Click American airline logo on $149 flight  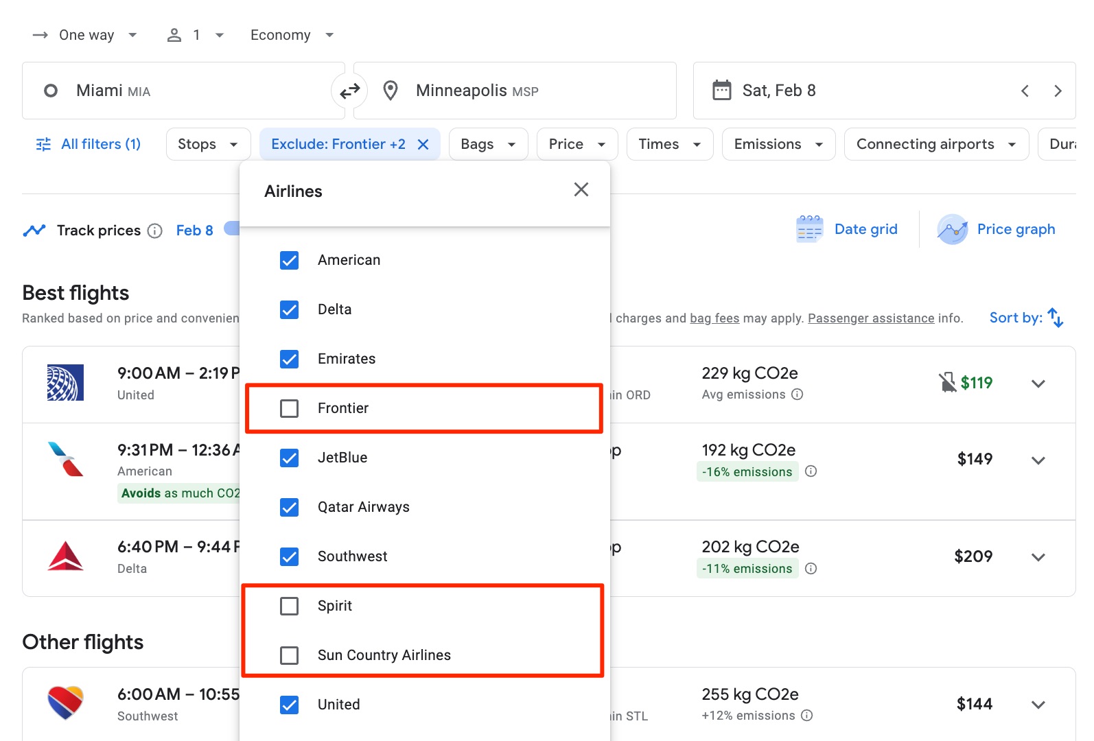coord(65,459)
